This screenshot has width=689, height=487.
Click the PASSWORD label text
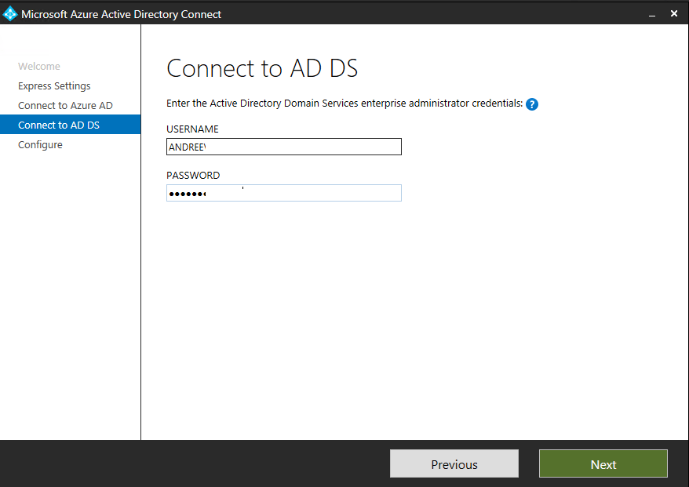193,176
